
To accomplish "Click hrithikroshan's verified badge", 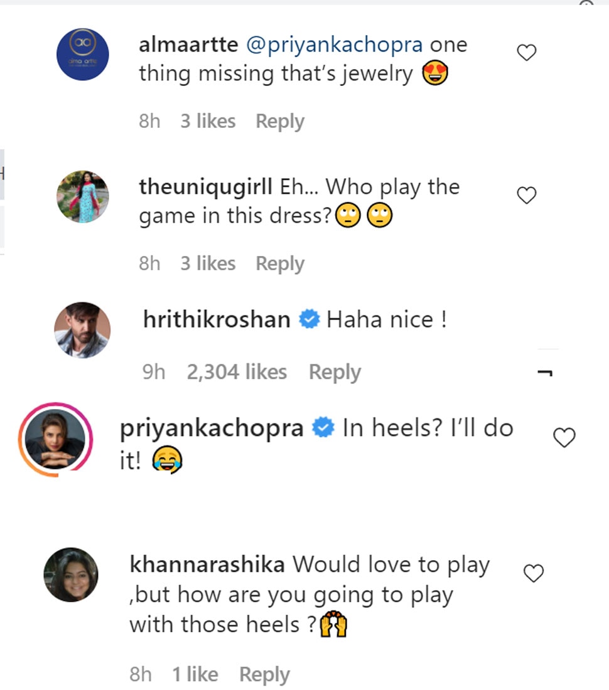I will 308,320.
